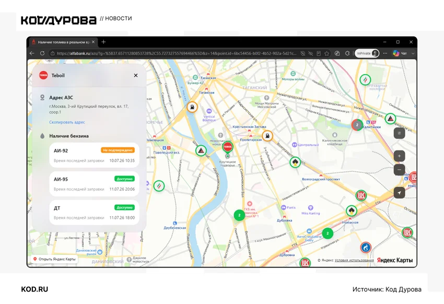
Task: Click Открыть Яндекс Карты button
Action: 54,259
